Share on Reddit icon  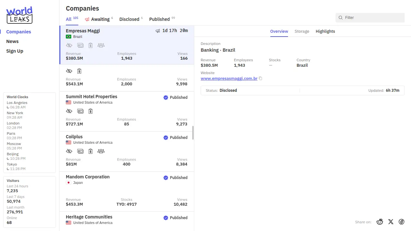click(x=380, y=222)
